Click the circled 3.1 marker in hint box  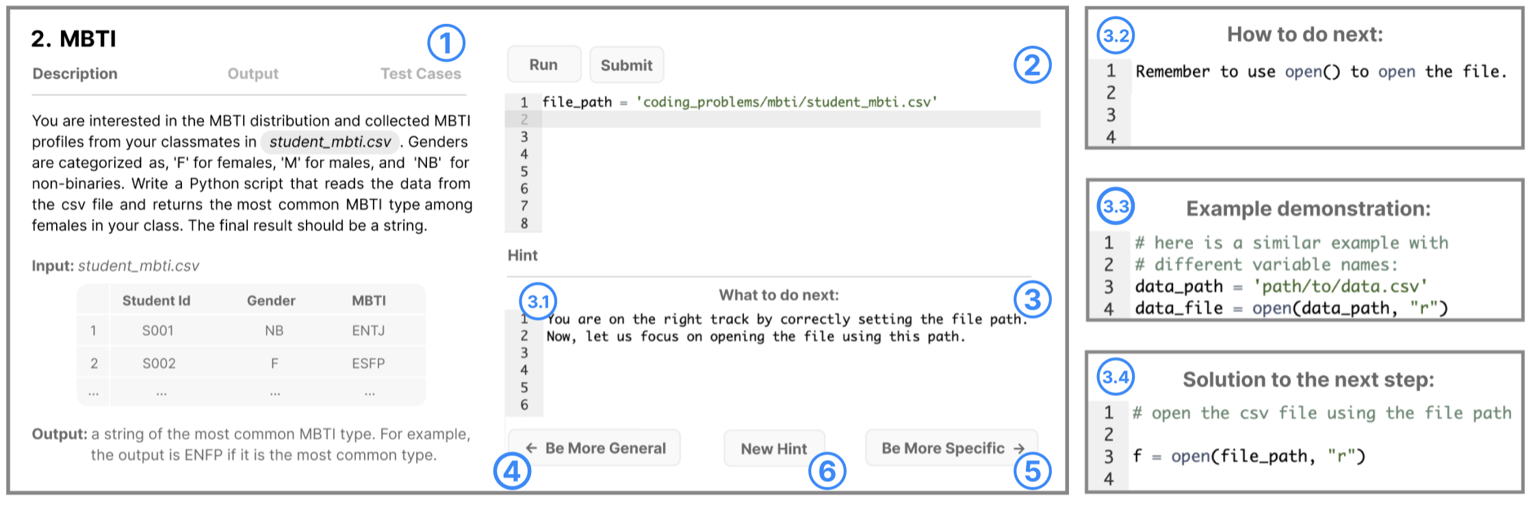[538, 301]
